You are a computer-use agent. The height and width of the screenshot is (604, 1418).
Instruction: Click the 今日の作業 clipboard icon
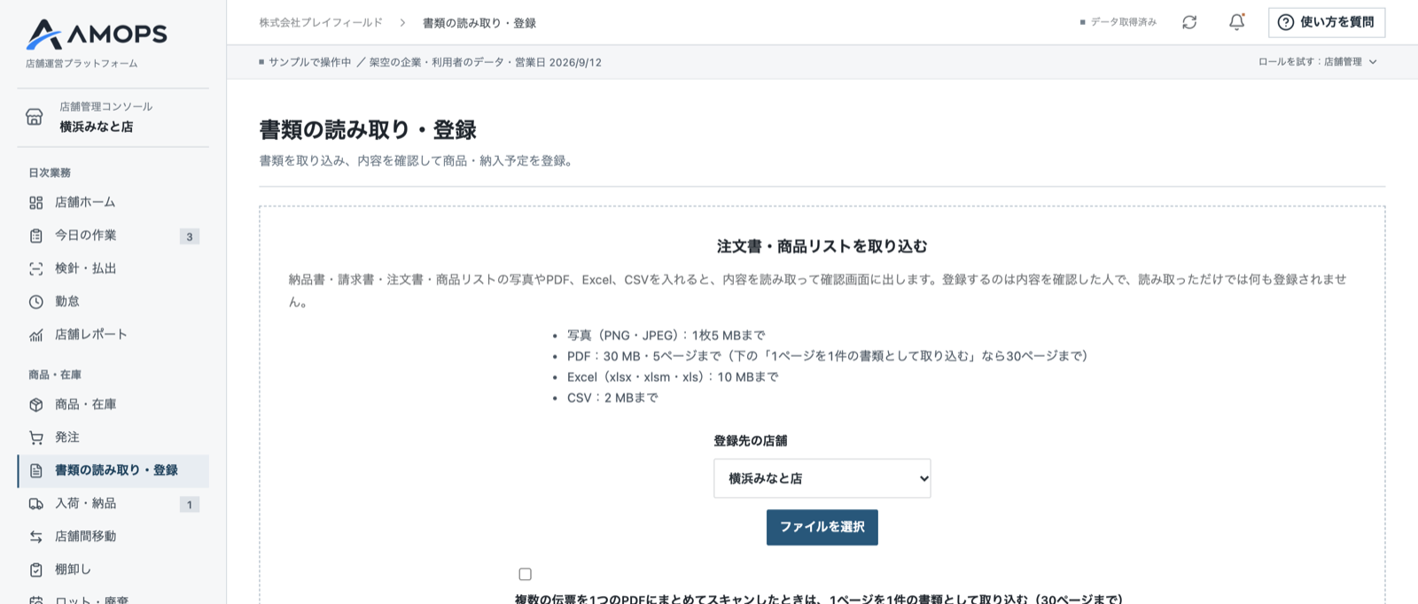tap(36, 236)
